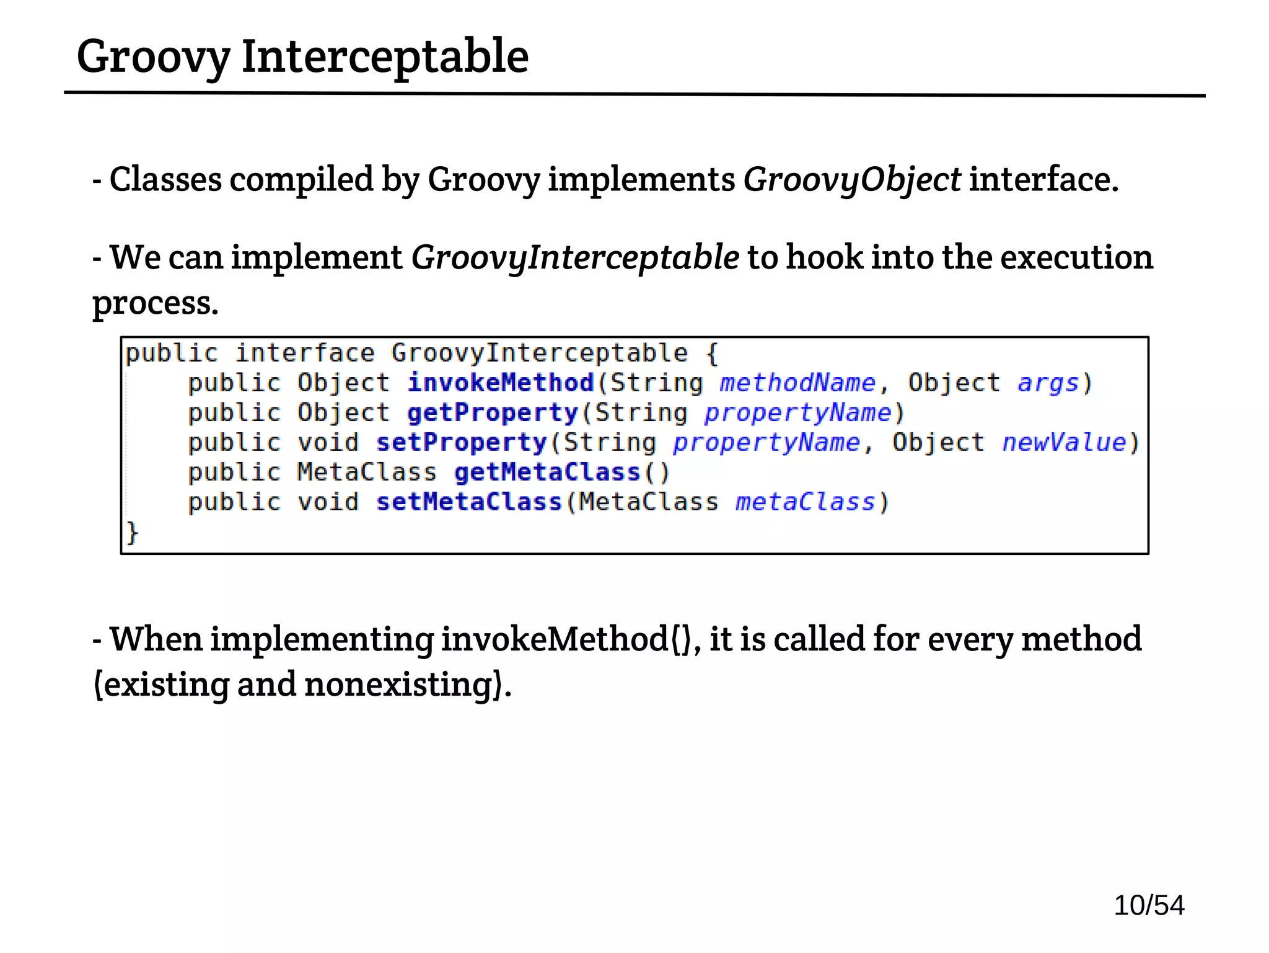
Task: Click the getMetaClass method name in code
Action: point(547,472)
